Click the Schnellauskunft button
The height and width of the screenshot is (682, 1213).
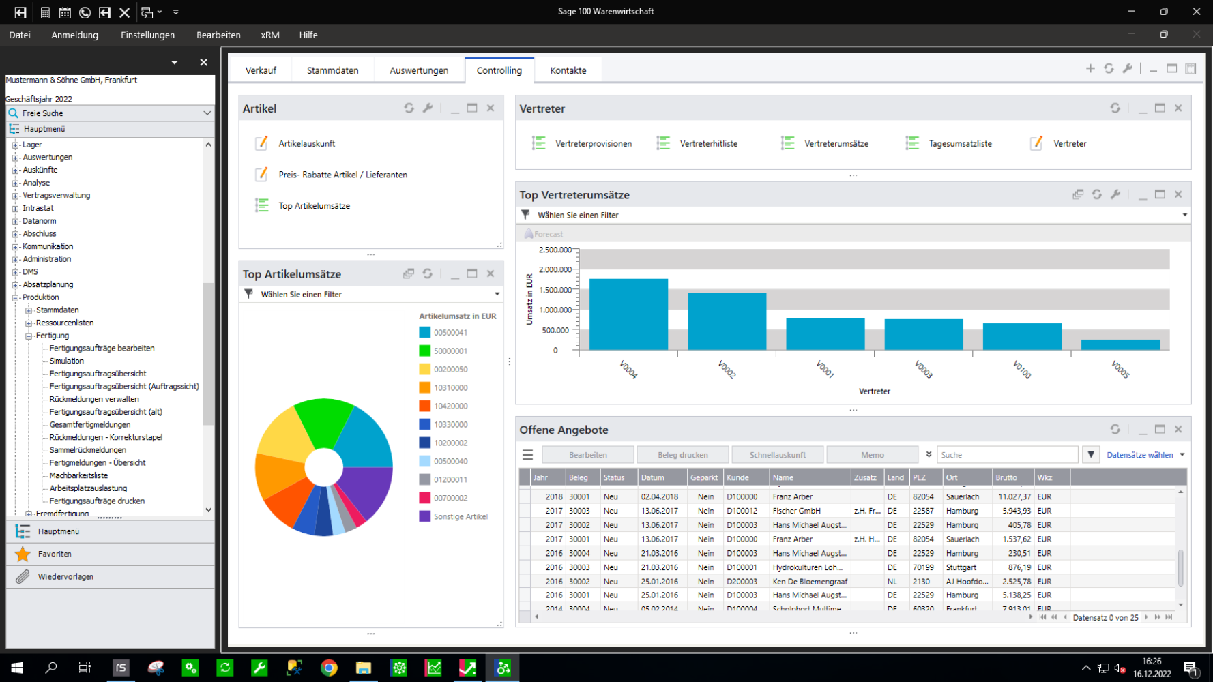[x=777, y=455]
